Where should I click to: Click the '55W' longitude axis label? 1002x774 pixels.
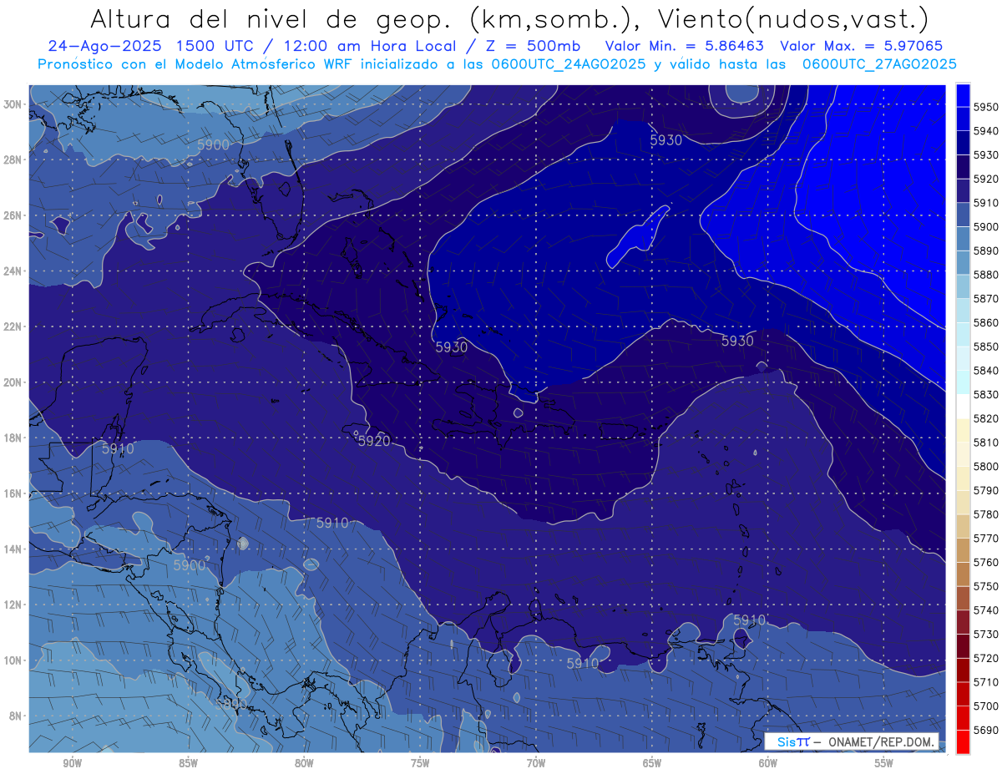click(884, 763)
